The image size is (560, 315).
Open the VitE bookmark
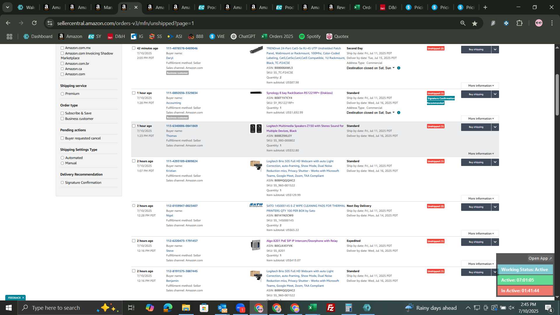(217, 36)
